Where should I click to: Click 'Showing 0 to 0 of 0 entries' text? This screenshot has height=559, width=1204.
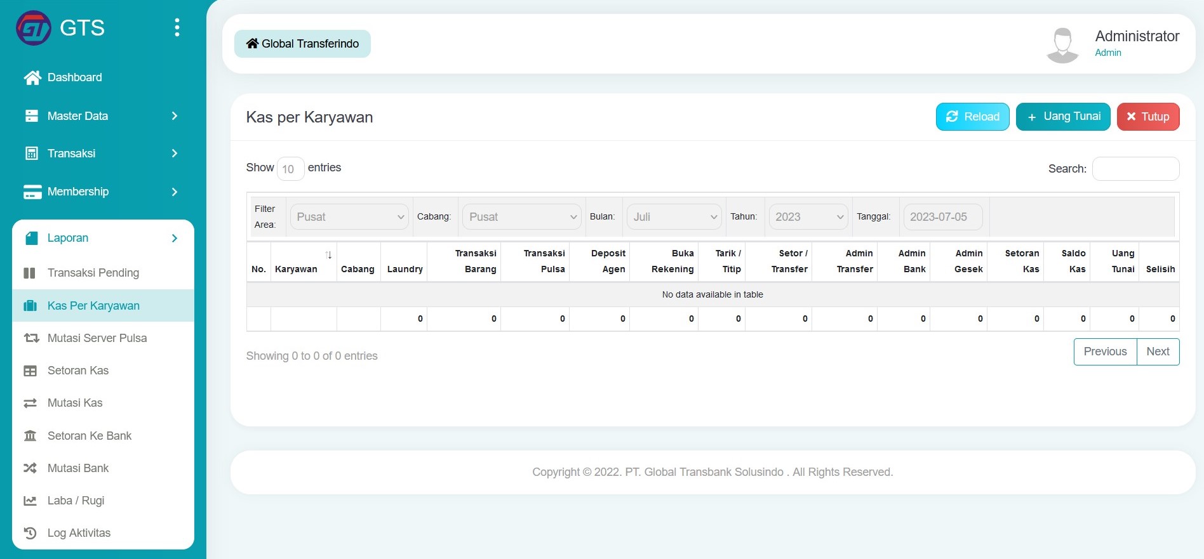[312, 356]
